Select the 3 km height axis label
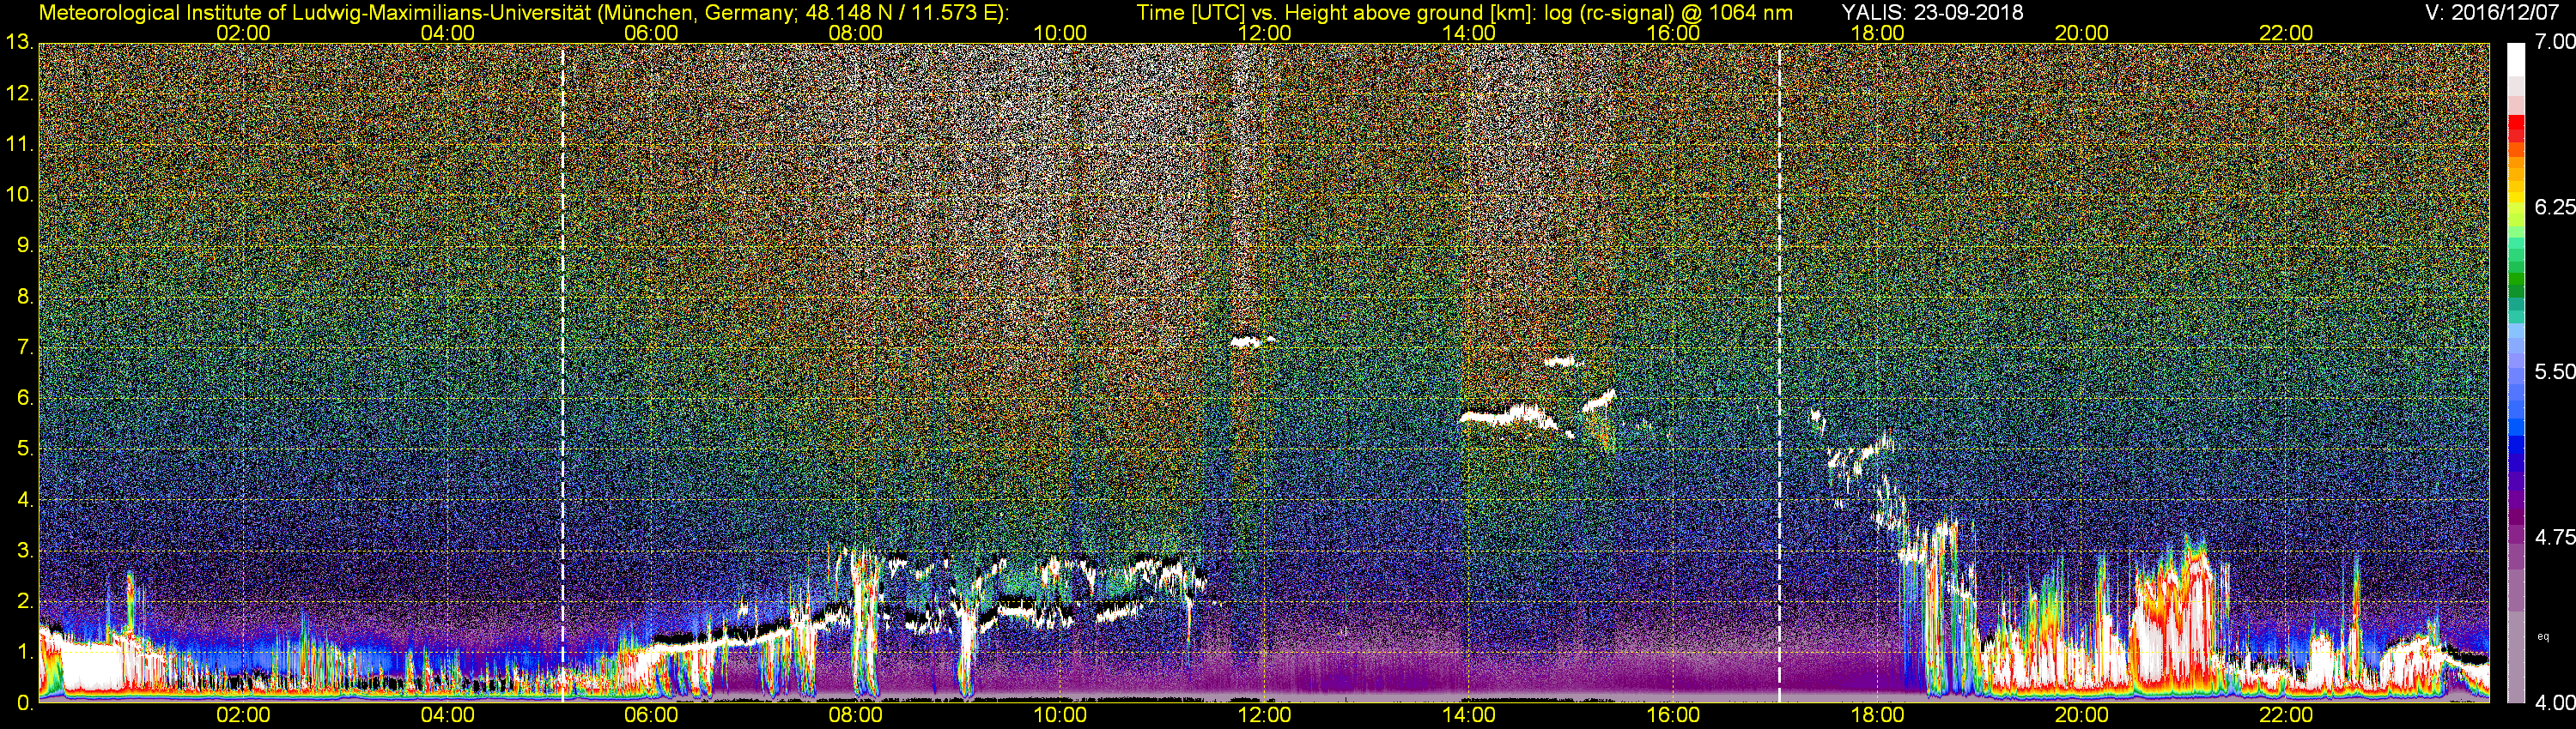Image resolution: width=2576 pixels, height=729 pixels. tap(25, 551)
